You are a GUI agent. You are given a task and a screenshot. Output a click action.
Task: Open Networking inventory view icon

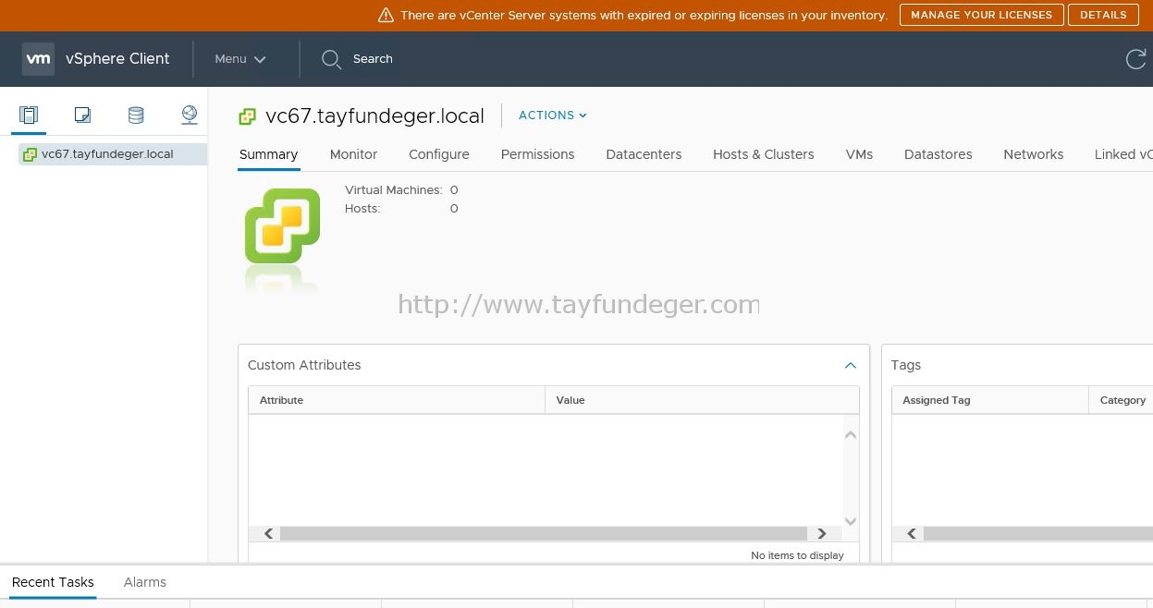(190, 115)
